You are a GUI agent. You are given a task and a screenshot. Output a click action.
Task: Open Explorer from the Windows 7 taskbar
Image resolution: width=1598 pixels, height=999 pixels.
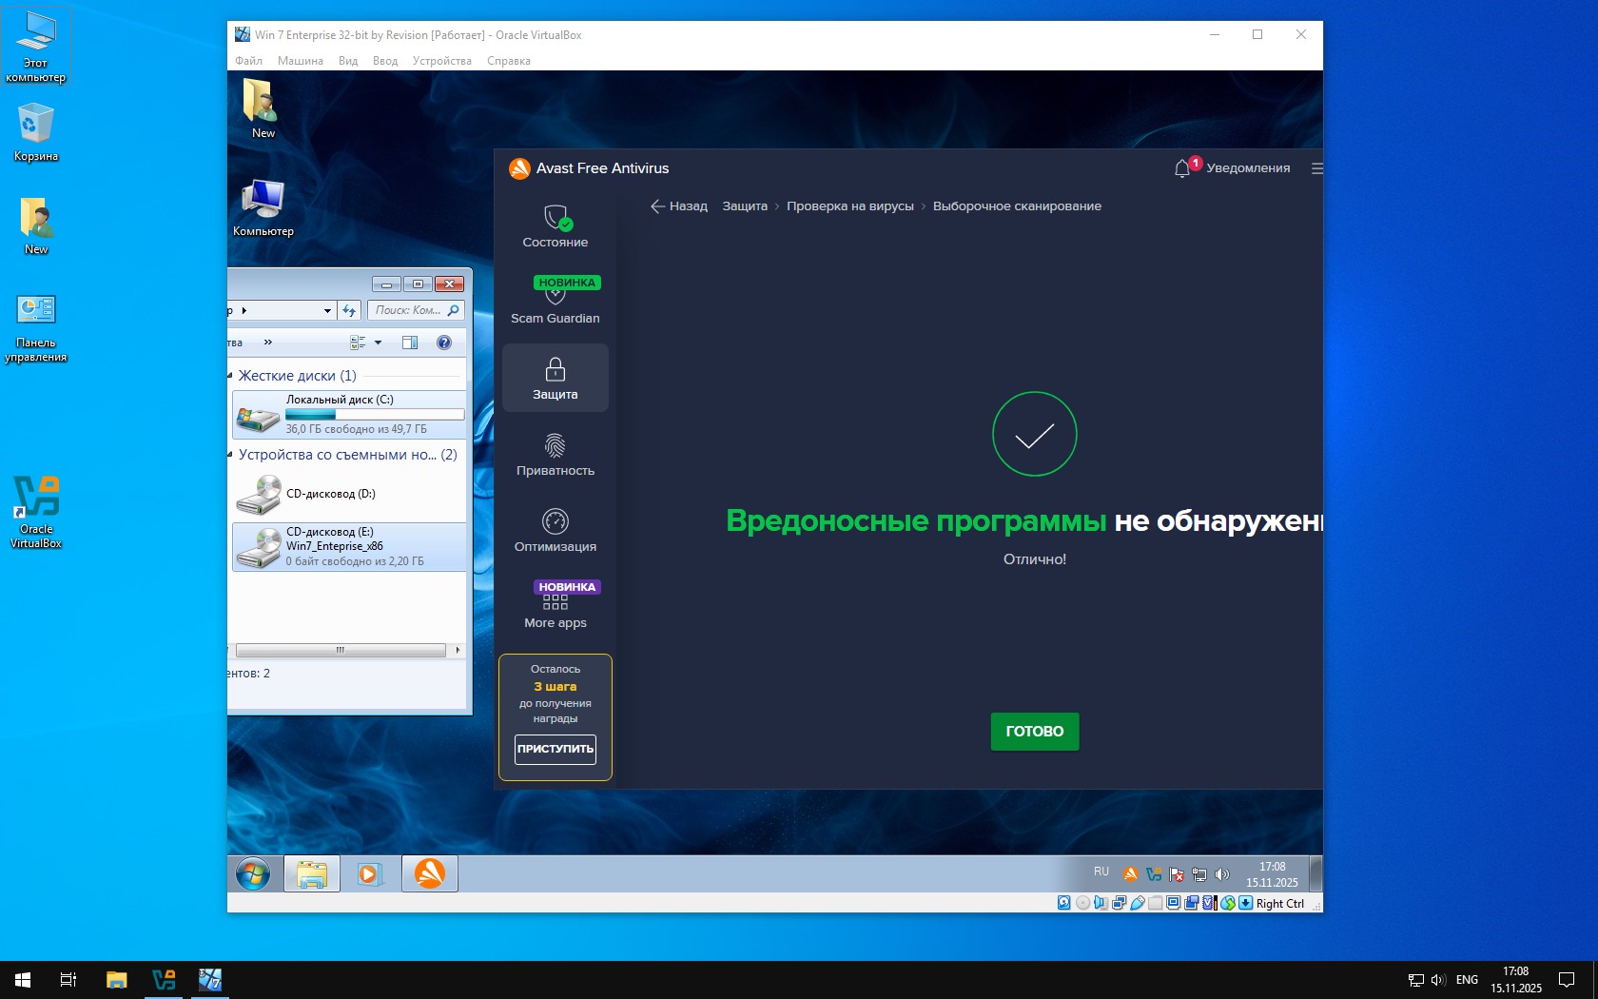(x=312, y=873)
